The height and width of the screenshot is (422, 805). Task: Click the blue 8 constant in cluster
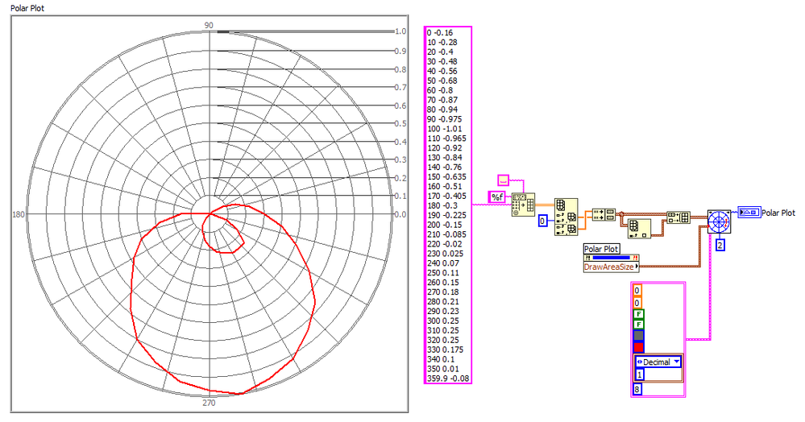pyautogui.click(x=637, y=389)
